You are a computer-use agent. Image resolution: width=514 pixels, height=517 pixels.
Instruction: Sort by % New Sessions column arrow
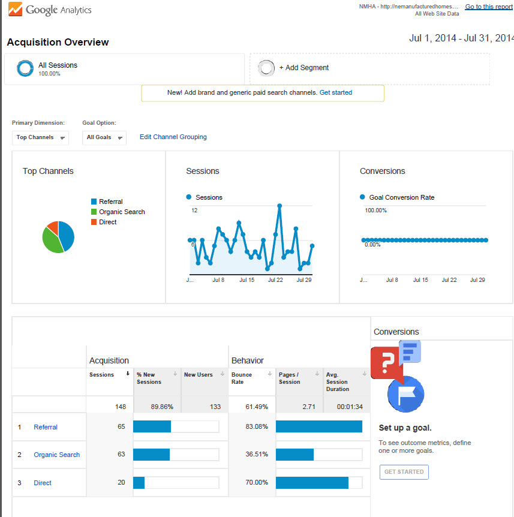(175, 374)
